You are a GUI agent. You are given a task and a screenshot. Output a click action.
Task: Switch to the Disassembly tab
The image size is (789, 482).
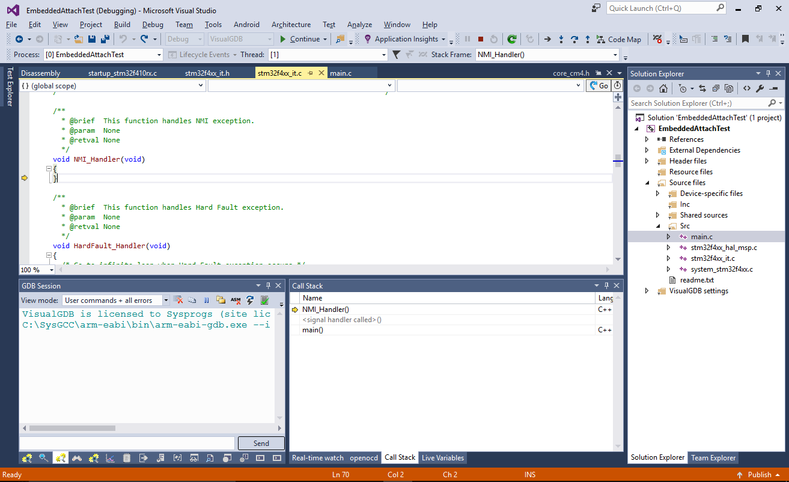pyautogui.click(x=41, y=73)
